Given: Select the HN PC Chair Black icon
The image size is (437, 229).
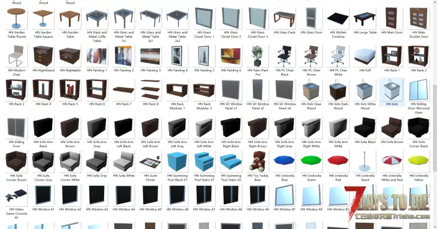Looking at the screenshot, I should click(285, 56).
